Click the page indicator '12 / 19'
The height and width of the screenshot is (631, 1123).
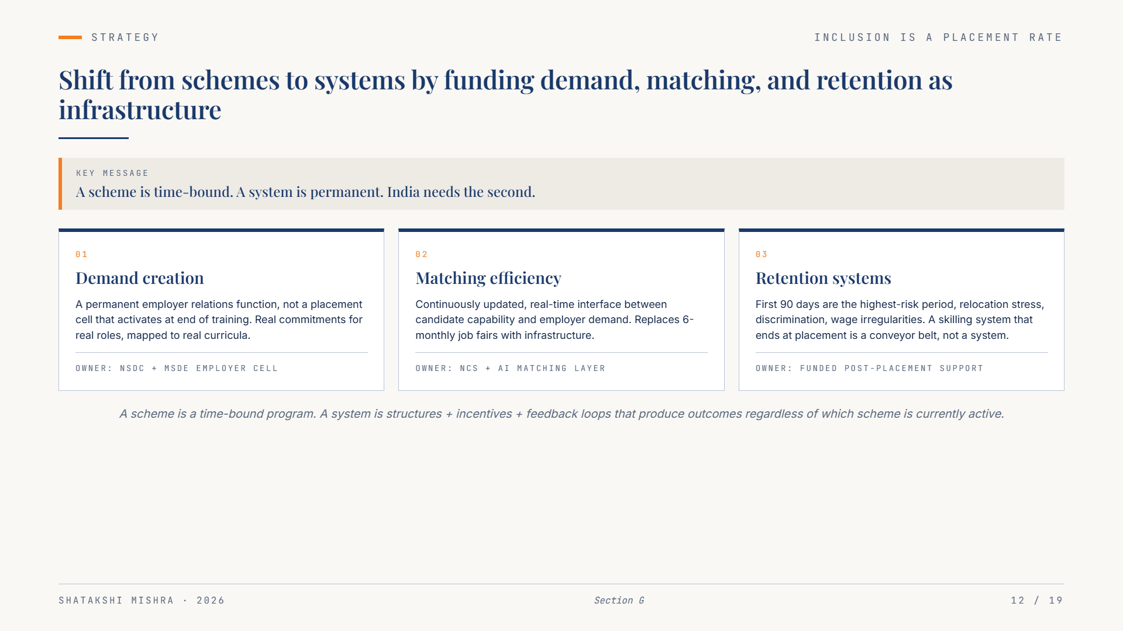(1037, 601)
